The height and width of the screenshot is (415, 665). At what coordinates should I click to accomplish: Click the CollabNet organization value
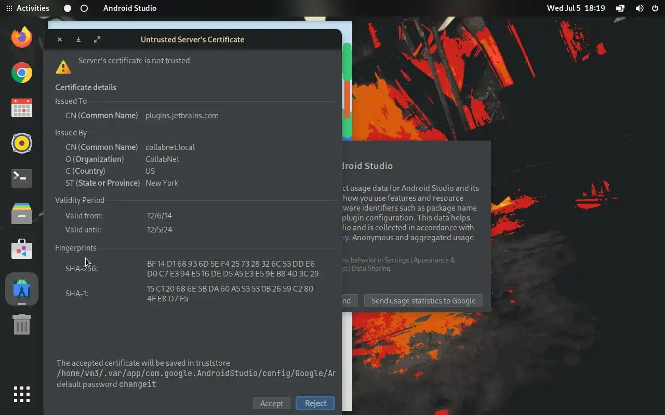pos(162,159)
